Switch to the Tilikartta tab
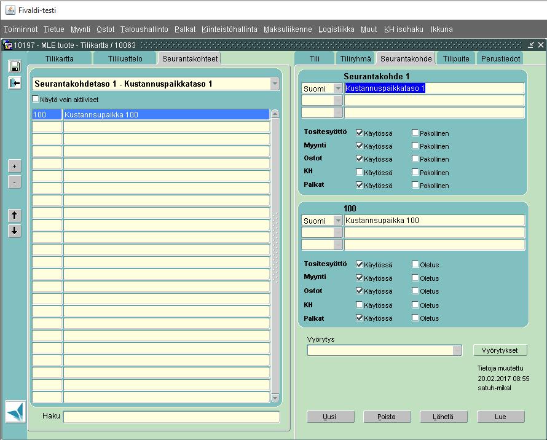Viewport: 547px width, 440px height. 59,58
